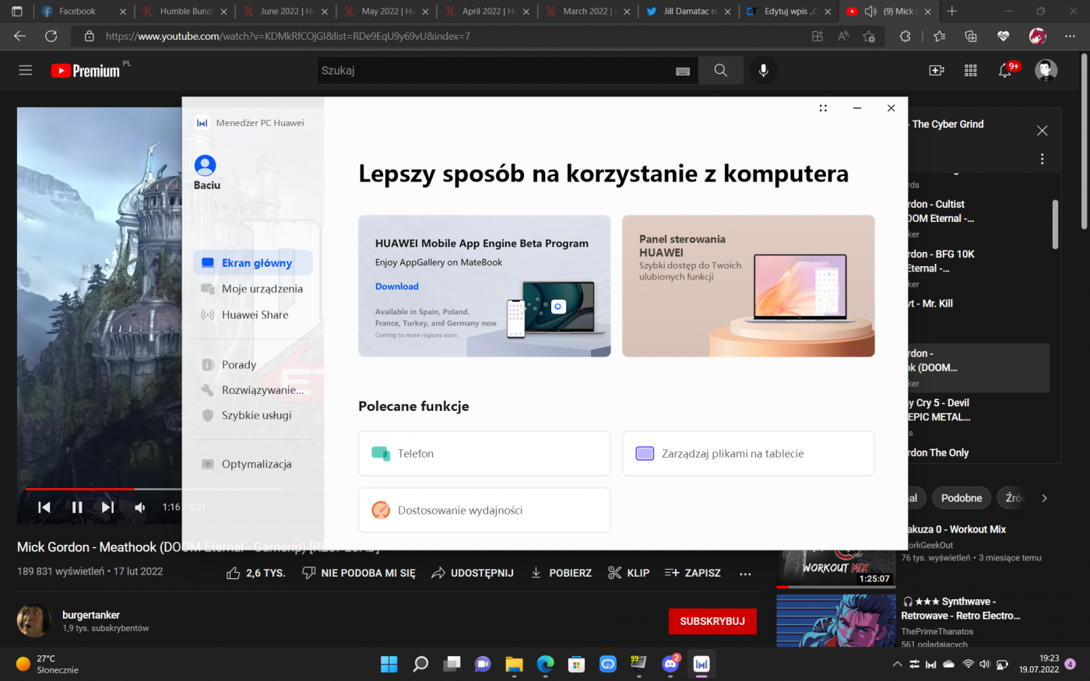1090x681 pixels.
Task: Click KLIP scissors button
Action: [x=628, y=573]
